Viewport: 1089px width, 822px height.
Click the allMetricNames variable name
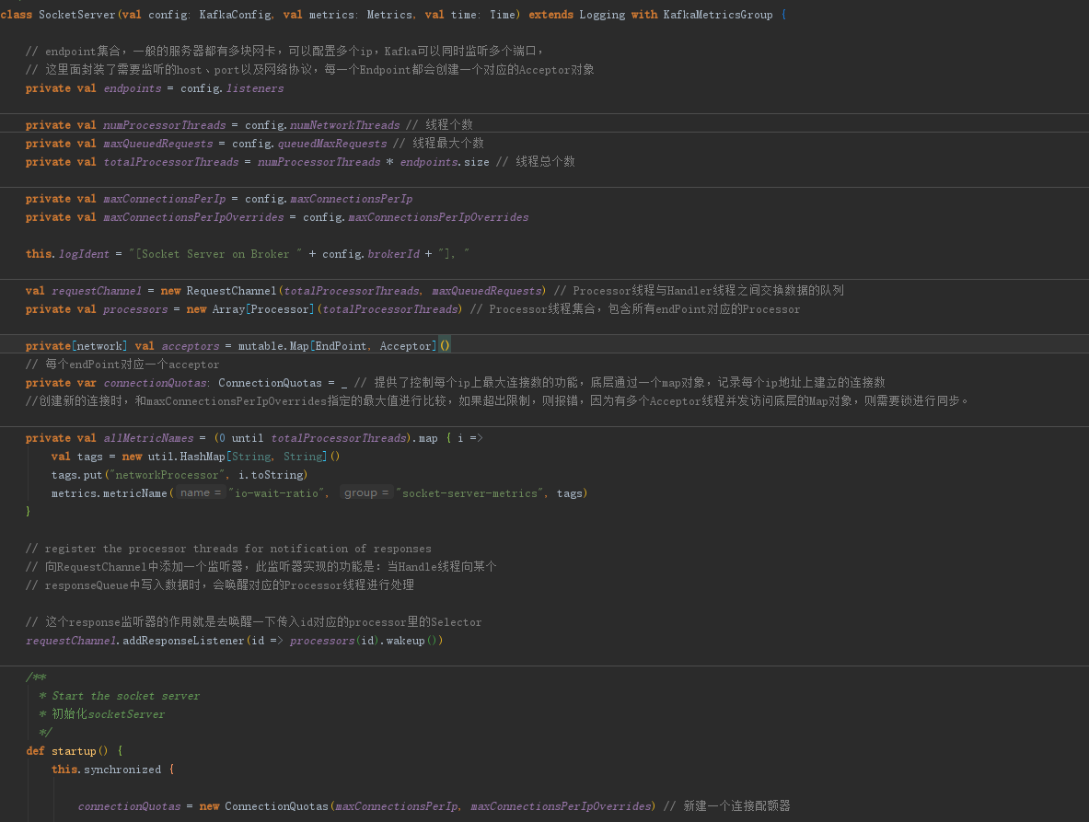click(148, 438)
